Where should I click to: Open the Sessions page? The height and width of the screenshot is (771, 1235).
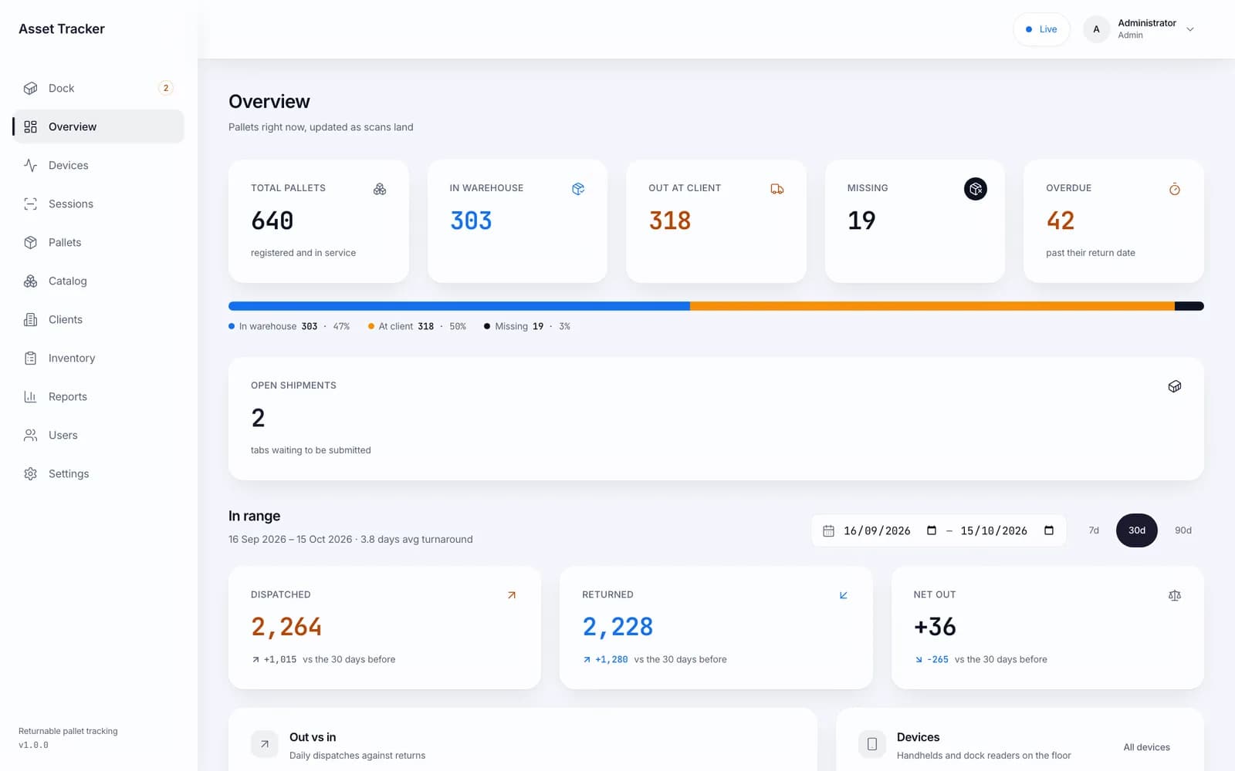tap(99, 204)
